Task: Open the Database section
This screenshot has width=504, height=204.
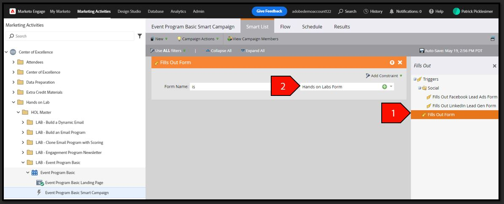Action: pos(156,11)
